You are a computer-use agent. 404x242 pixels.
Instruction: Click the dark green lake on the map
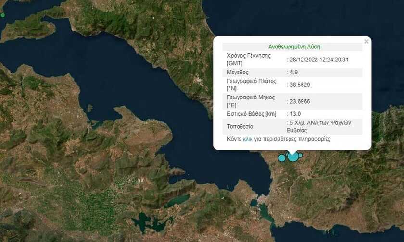click(x=145, y=222)
